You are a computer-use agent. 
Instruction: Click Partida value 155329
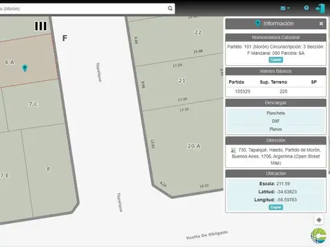click(243, 91)
